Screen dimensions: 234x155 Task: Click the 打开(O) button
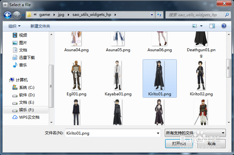[179, 144]
